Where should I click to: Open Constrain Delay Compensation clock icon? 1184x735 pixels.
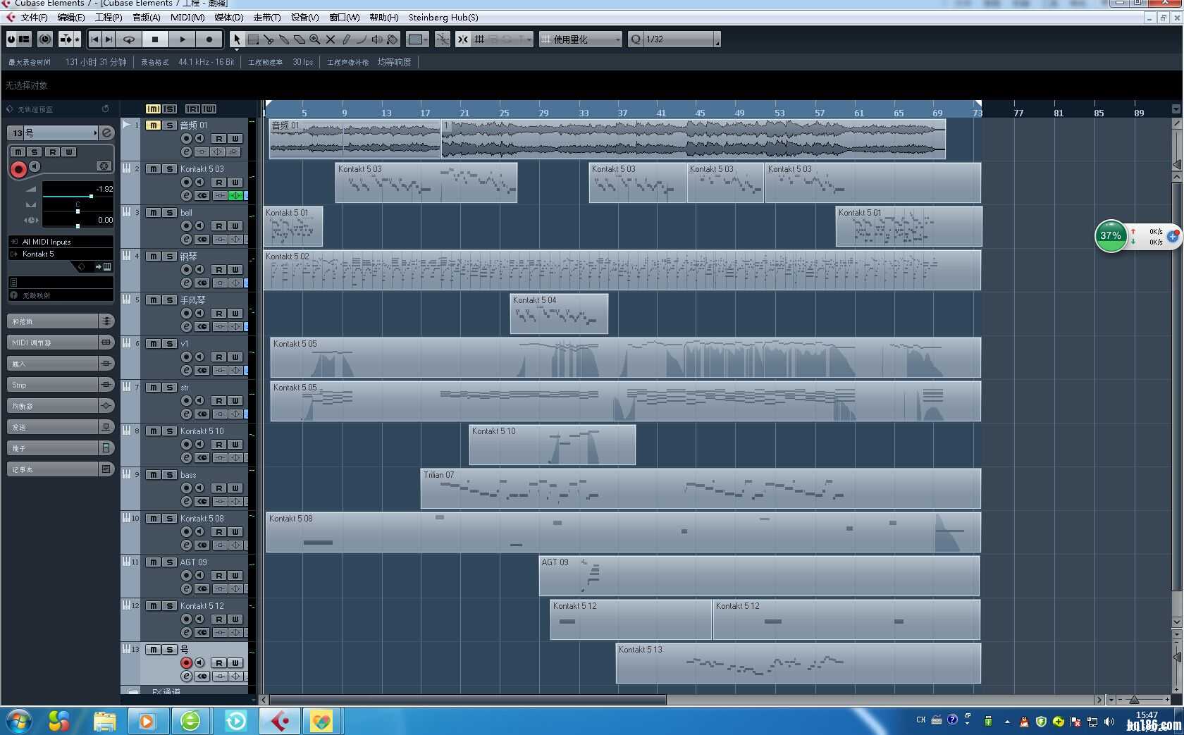click(x=45, y=39)
